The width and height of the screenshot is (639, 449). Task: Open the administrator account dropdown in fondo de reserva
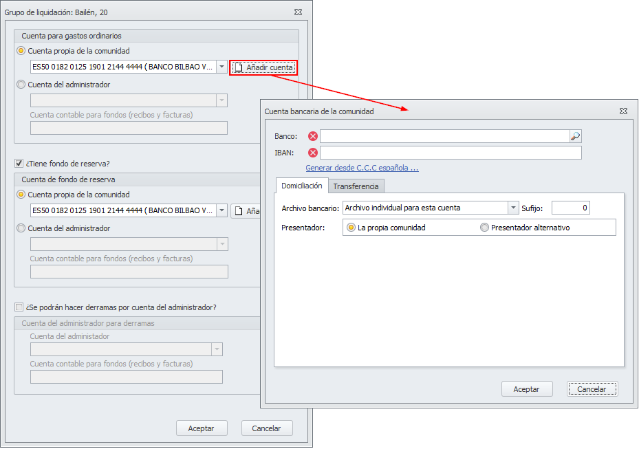(x=222, y=244)
